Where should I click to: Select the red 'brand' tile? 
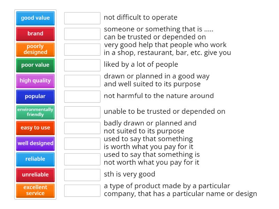35,34
